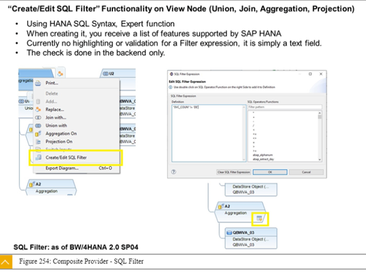
Task: Click the U2 union node icon
Action: [x=106, y=73]
